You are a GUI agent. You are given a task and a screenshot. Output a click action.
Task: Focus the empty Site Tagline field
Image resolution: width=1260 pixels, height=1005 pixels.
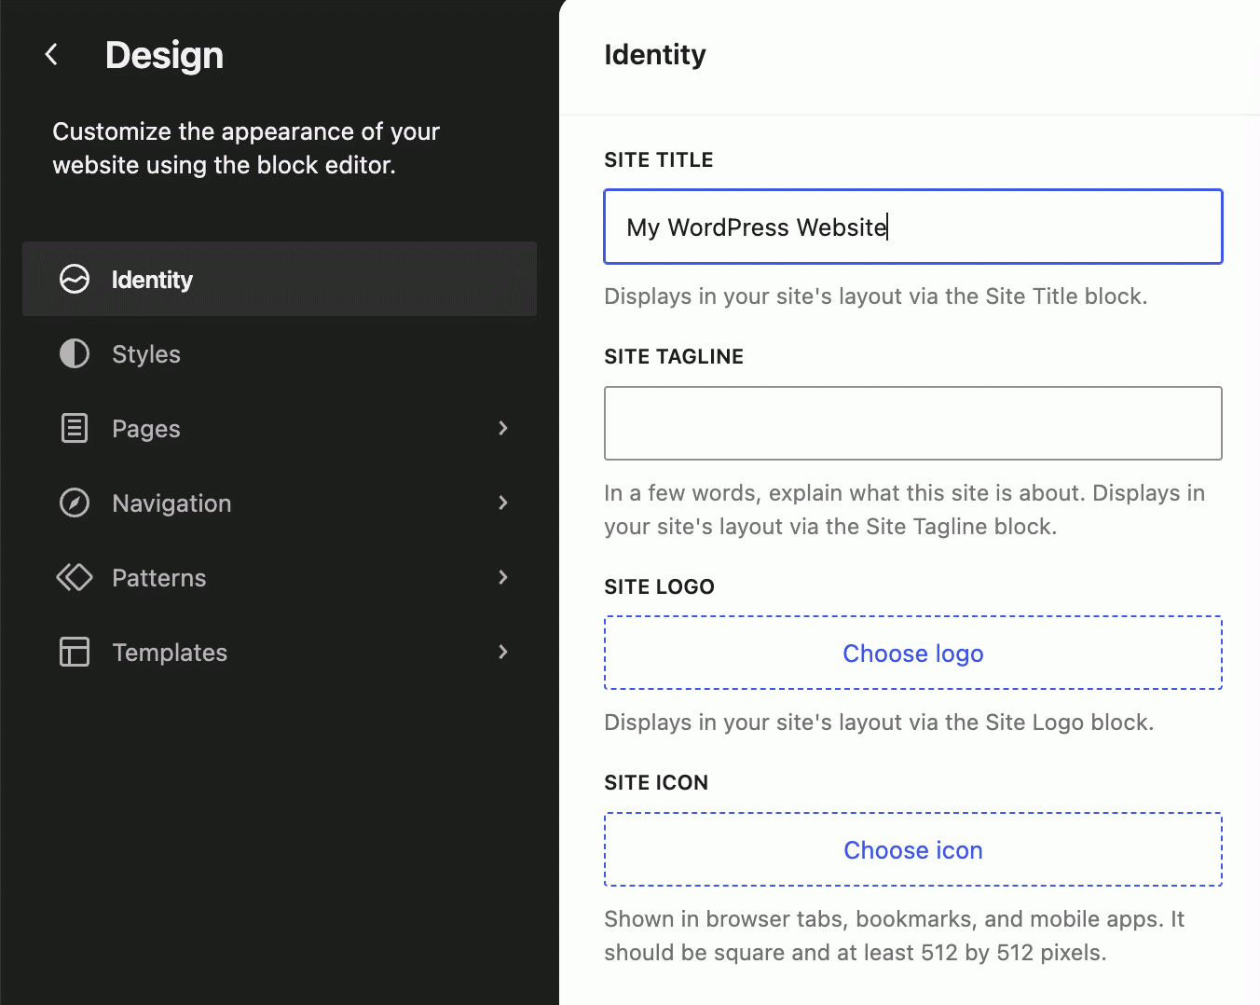pos(913,423)
